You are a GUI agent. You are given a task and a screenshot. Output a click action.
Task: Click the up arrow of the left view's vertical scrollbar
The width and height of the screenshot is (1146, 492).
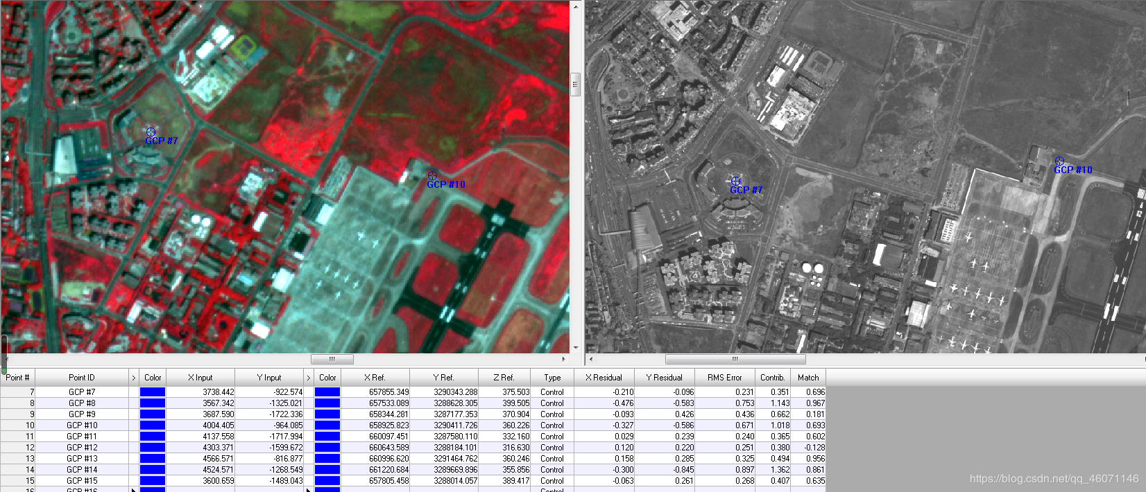575,6
